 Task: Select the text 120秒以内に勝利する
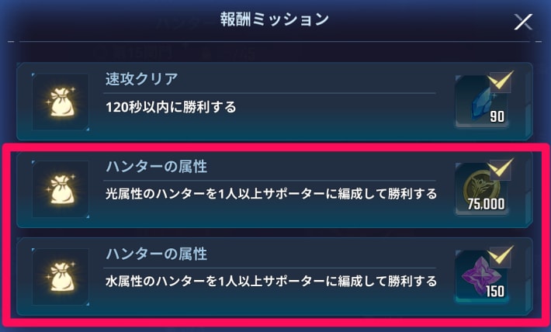172,107
